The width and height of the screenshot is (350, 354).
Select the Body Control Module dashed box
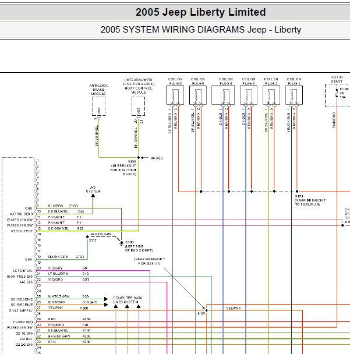click(138, 107)
